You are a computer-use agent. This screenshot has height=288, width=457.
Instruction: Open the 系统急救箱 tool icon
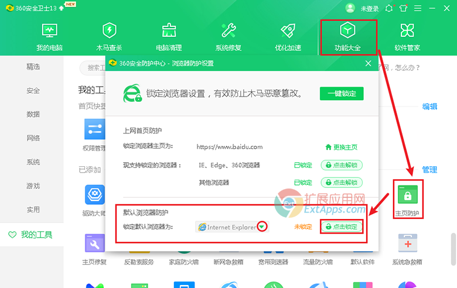408,243
